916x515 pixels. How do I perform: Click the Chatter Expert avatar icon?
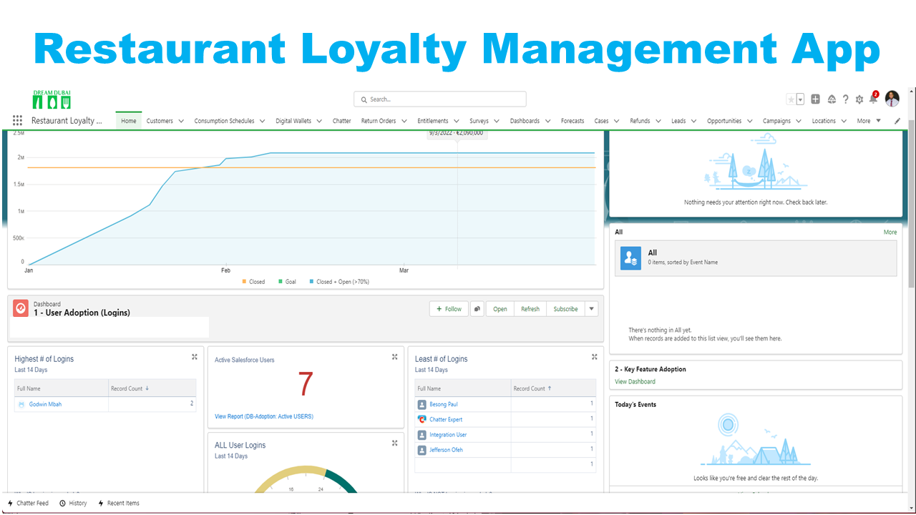tap(422, 419)
